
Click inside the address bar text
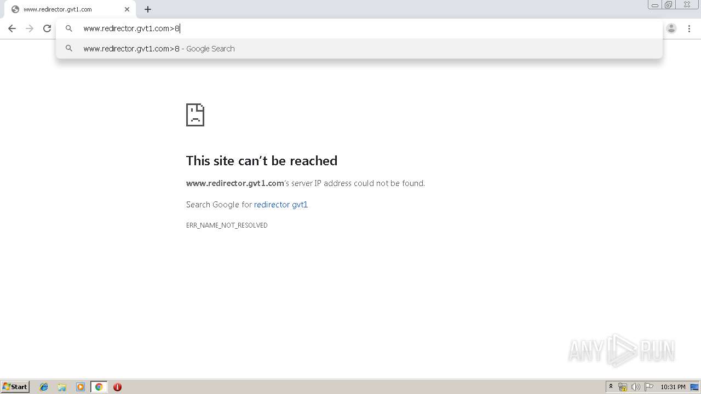tap(131, 28)
